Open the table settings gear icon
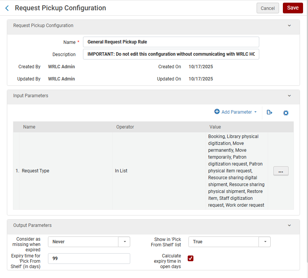308x278 pixels. click(286, 112)
